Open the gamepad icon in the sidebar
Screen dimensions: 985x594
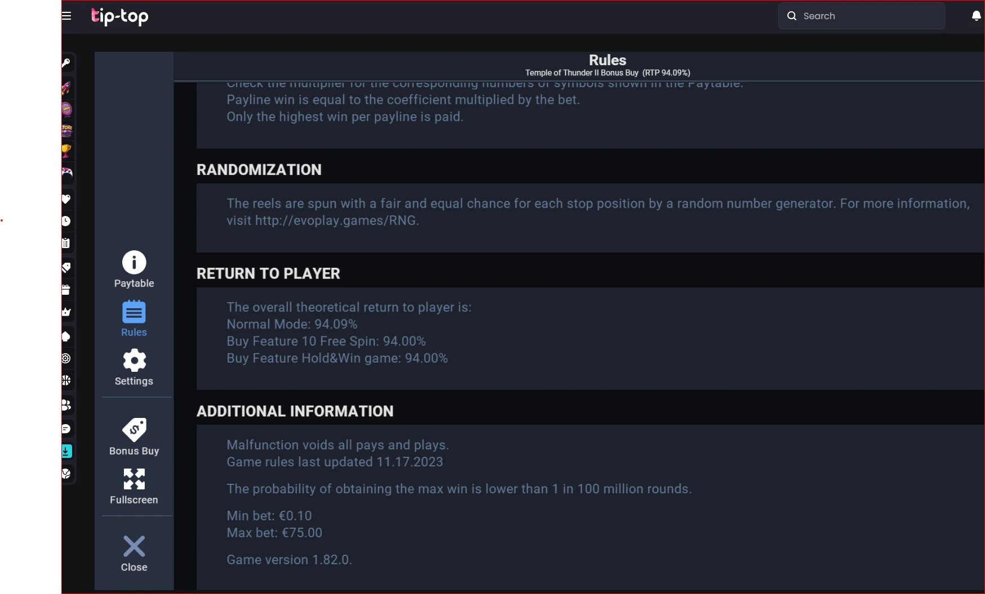click(x=67, y=172)
